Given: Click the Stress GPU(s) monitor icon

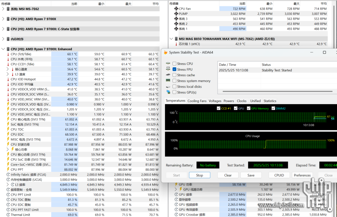Looking at the screenshot, I should [168, 92].
